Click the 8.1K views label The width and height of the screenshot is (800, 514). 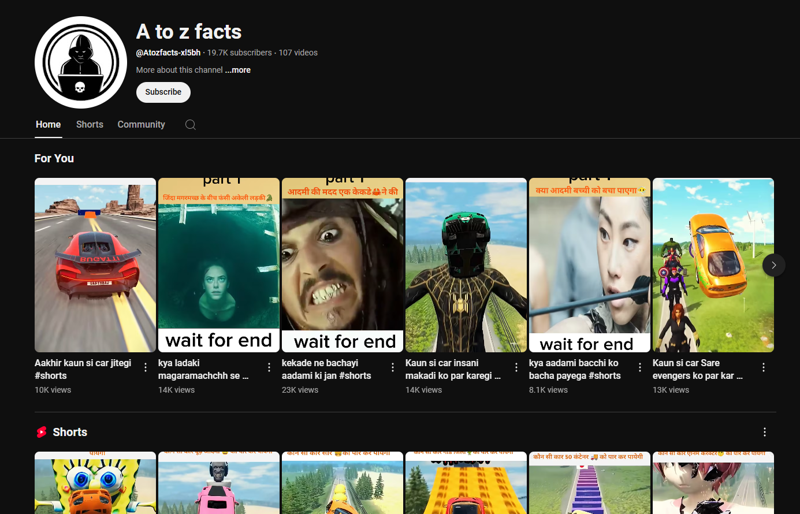548,390
